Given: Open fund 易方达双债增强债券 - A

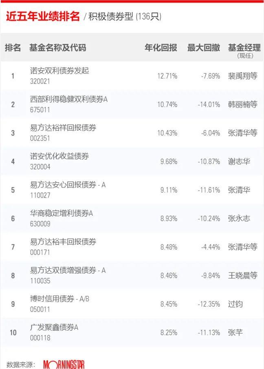Looking at the screenshot, I should pyautogui.click(x=68, y=270).
